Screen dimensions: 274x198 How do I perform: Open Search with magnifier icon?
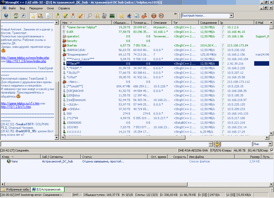[x=90, y=16]
